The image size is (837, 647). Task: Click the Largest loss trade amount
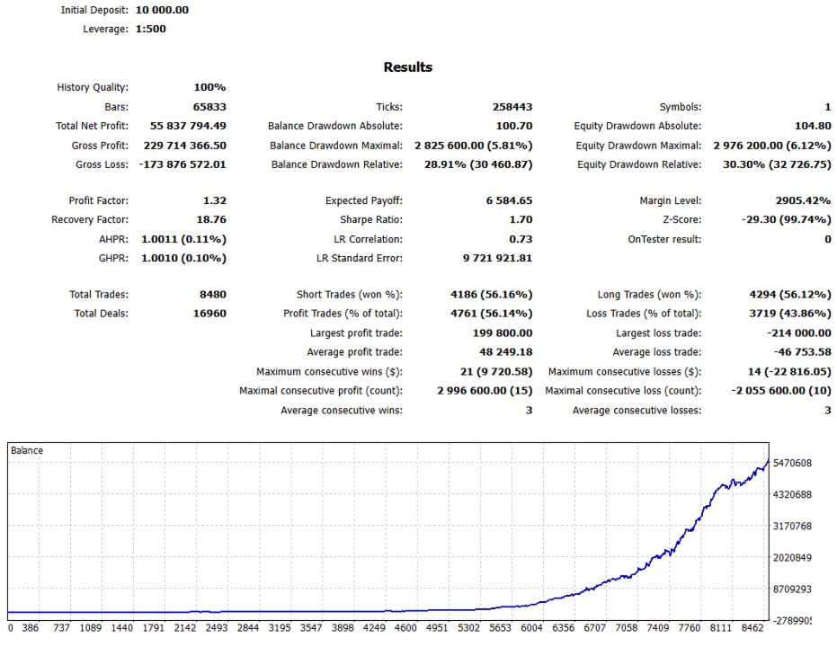click(x=799, y=333)
